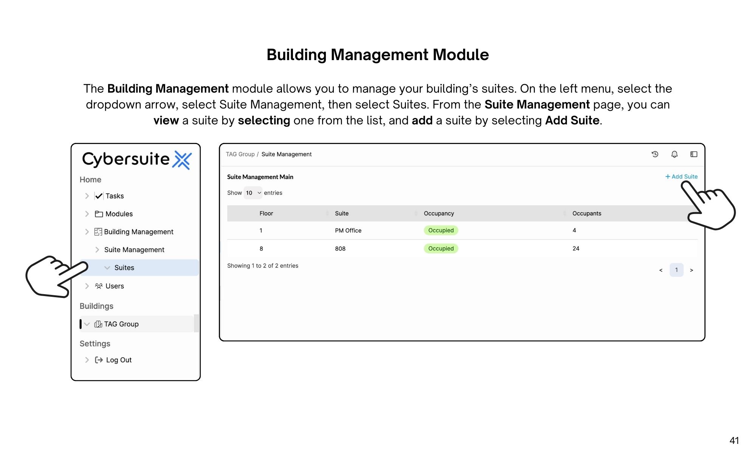
Task: Click the Log Out arrow icon
Action: [99, 360]
